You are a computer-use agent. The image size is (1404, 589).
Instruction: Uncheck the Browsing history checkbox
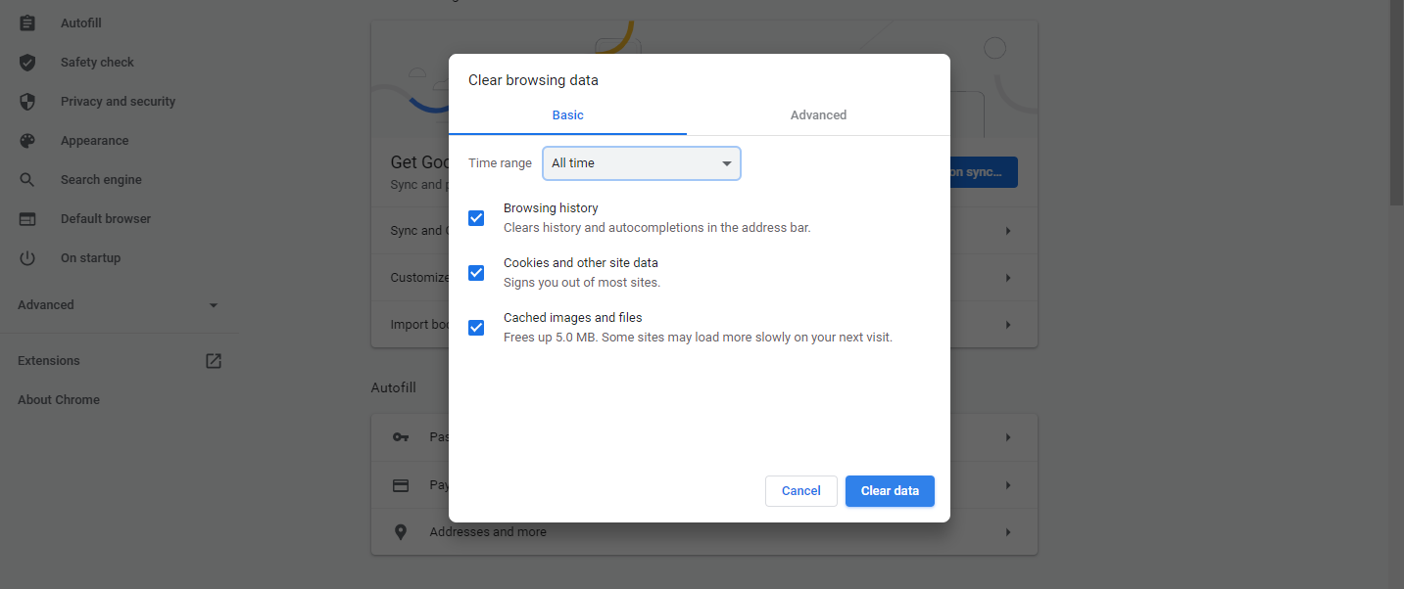[x=476, y=218]
